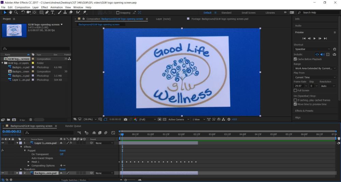Select the Clone Stamp tool

pyautogui.click(x=65, y=12)
